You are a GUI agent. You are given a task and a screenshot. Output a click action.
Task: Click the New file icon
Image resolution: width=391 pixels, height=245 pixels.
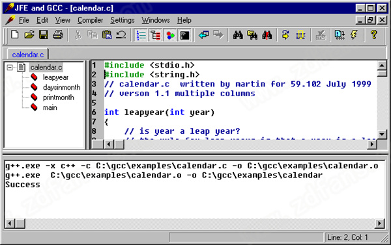click(x=15, y=35)
